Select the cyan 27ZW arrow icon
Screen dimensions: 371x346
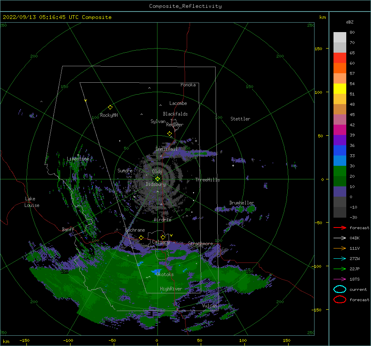click(x=340, y=259)
